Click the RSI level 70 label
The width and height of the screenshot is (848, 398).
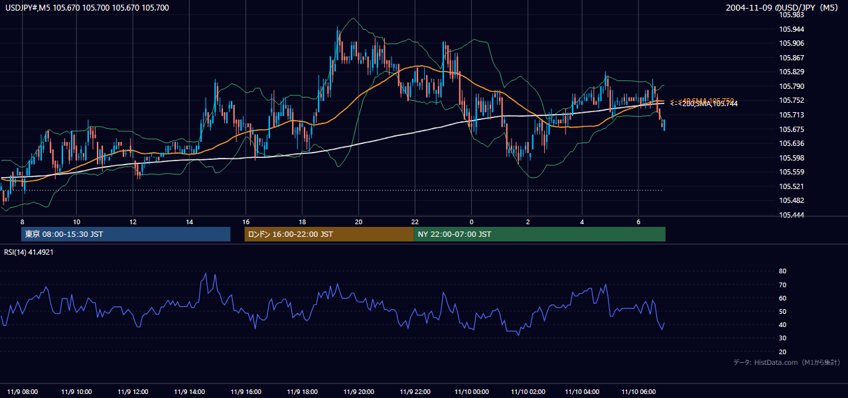782,285
